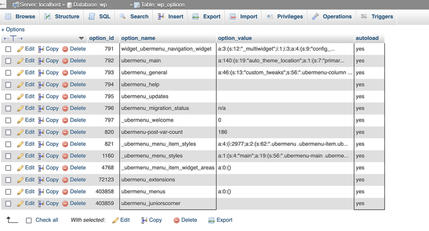
Task: Click Edit pencil icon for row 1160
Action: pos(20,156)
